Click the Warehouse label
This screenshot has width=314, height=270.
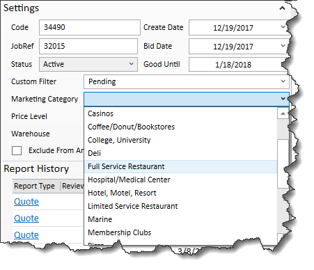click(31, 134)
